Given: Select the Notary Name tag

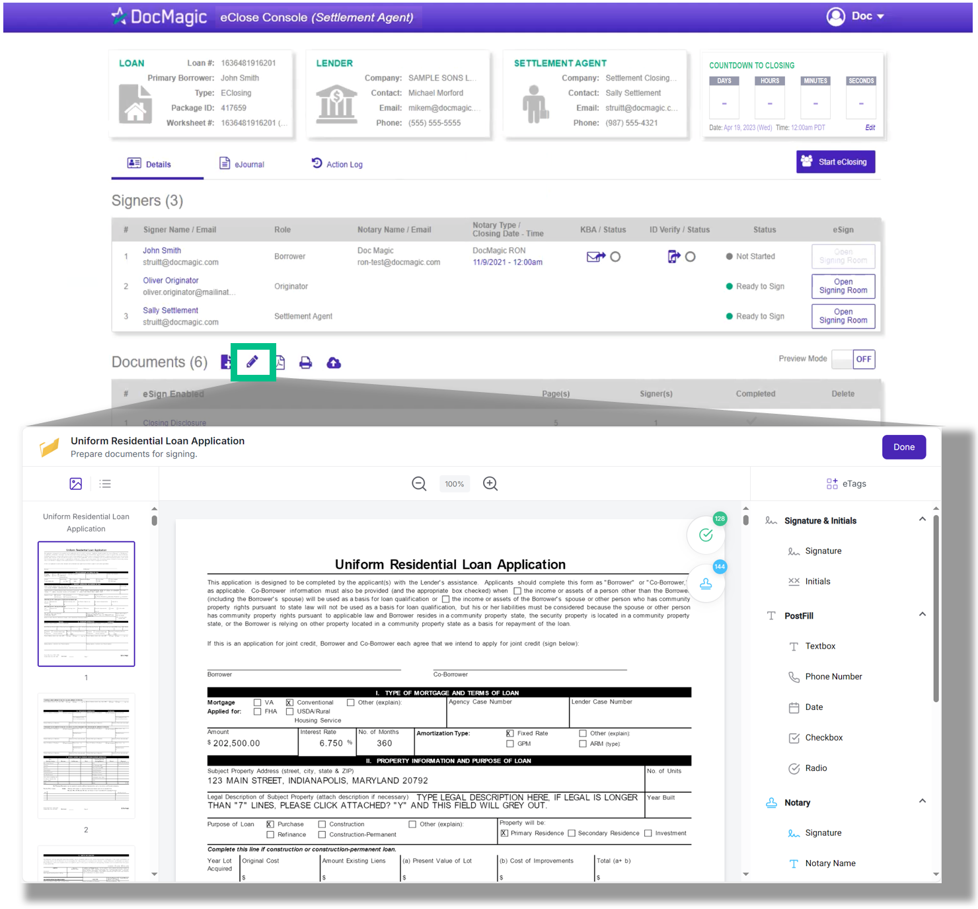Looking at the screenshot, I should click(822, 863).
